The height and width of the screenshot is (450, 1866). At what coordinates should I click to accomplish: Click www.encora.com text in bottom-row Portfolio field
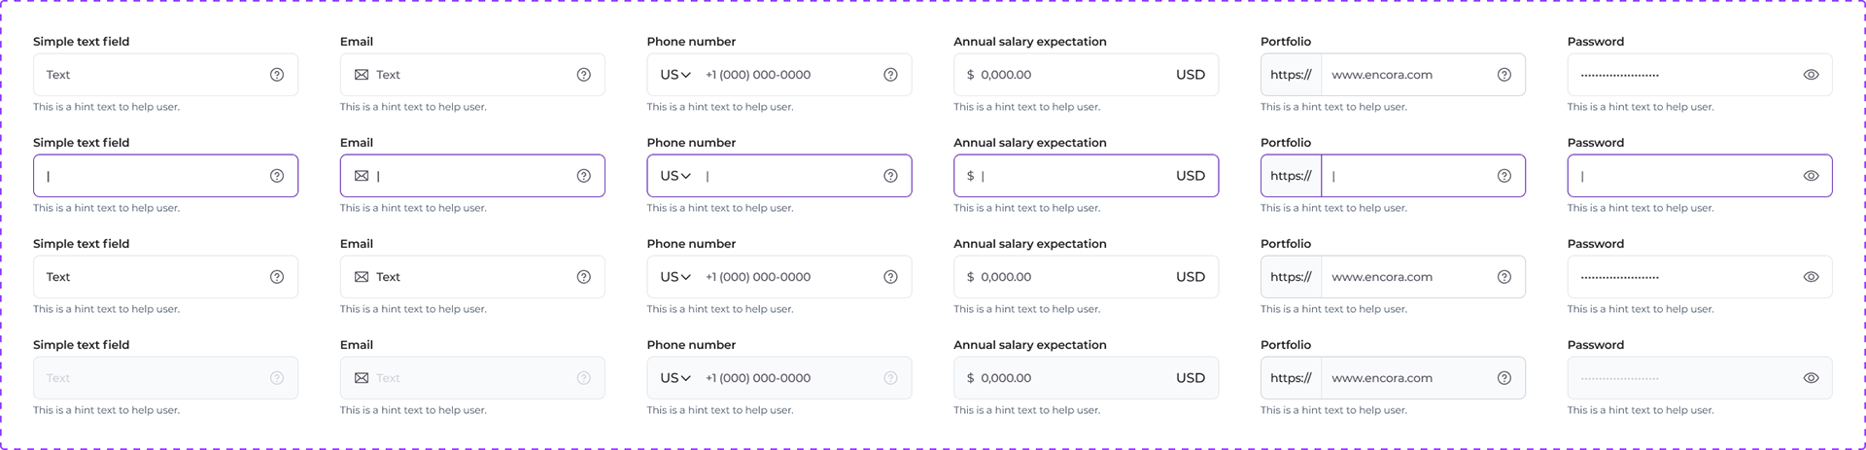(1382, 378)
